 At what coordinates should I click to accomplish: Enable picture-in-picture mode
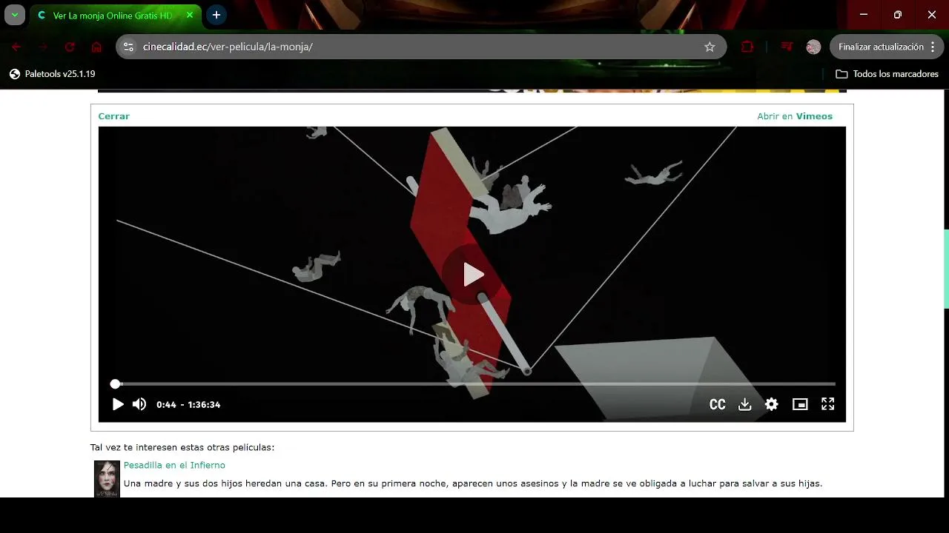(800, 404)
